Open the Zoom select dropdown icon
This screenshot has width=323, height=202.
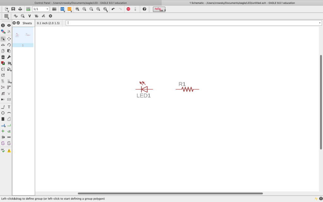(105, 9)
